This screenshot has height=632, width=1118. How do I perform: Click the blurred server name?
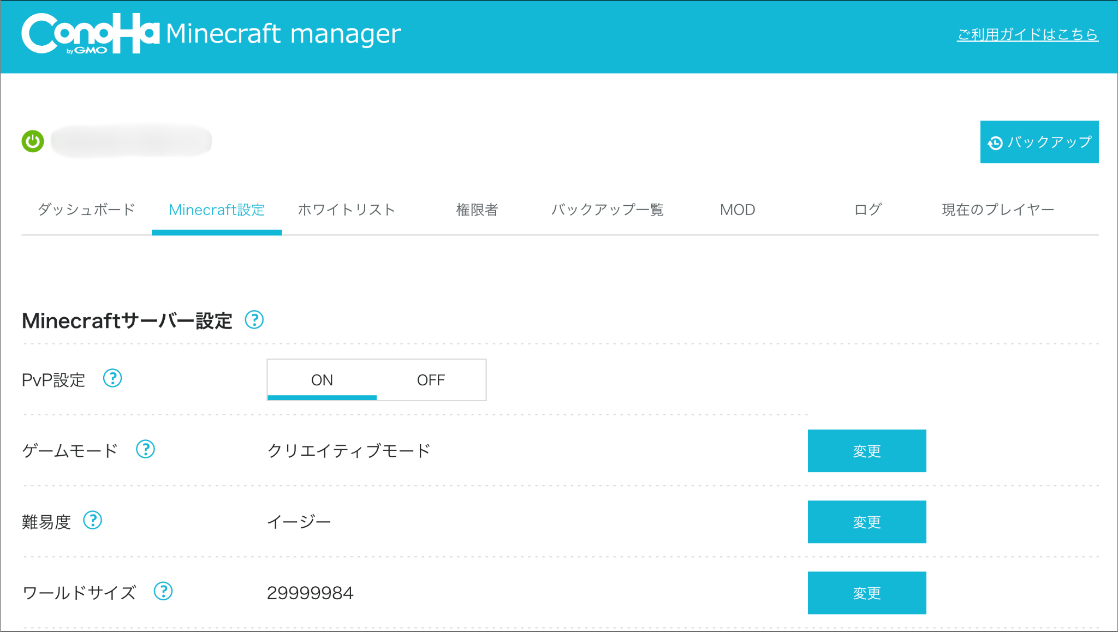coord(132,141)
